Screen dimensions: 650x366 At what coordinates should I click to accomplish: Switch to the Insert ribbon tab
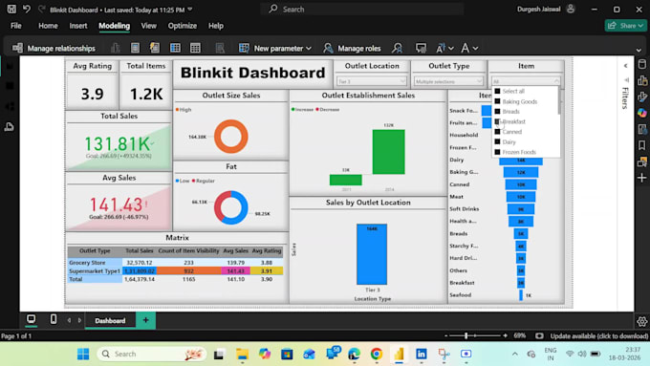[78, 26]
